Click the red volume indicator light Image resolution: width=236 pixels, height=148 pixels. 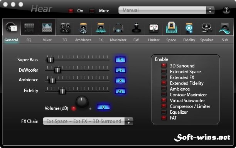coord(73,108)
